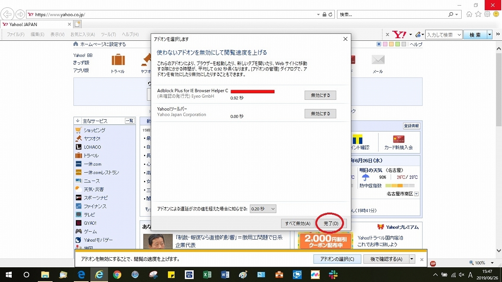Click the browser Forward arrow button
Image resolution: width=502 pixels, height=282 pixels.
20,14
